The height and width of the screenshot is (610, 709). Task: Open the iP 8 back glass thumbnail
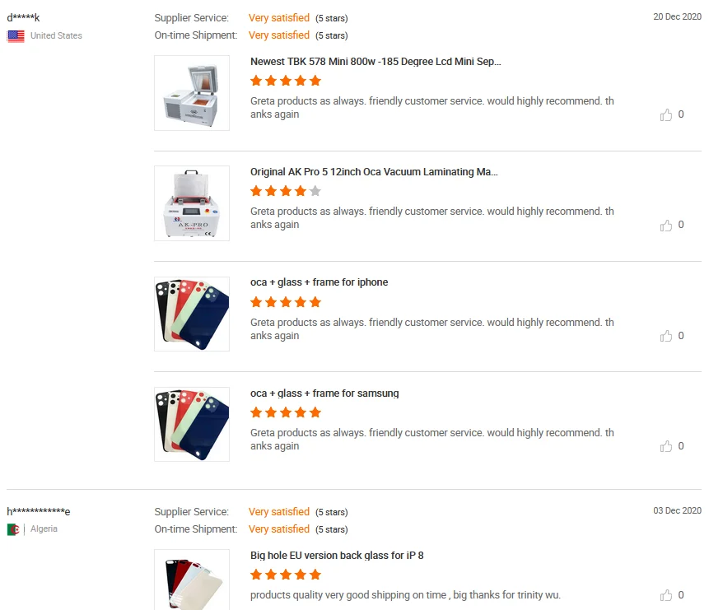point(192,580)
